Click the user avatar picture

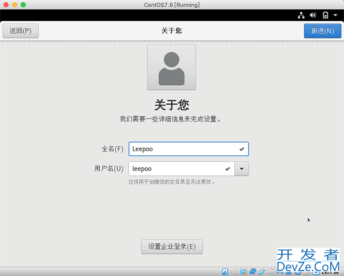(x=172, y=67)
